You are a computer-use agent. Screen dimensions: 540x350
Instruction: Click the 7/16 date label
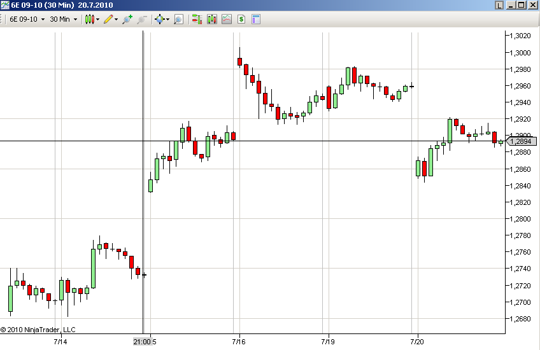click(x=239, y=342)
